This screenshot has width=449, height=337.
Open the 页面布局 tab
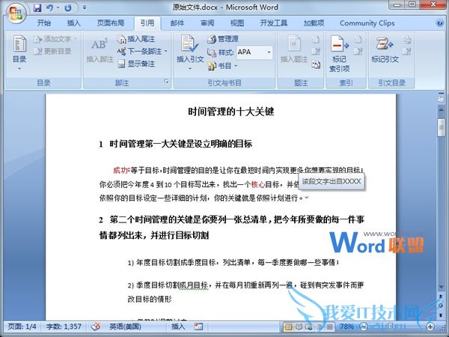(x=111, y=23)
